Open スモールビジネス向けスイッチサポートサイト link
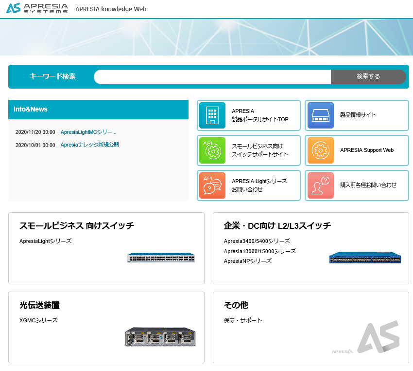Viewport: 413px width, 371px height. [260, 150]
